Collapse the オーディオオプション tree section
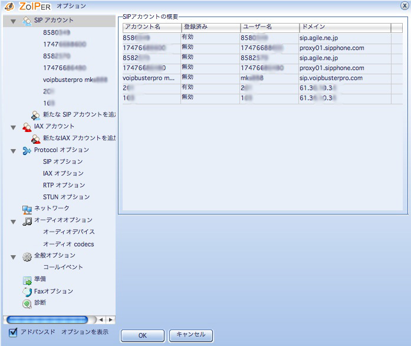This screenshot has height=346, width=411. (x=13, y=222)
